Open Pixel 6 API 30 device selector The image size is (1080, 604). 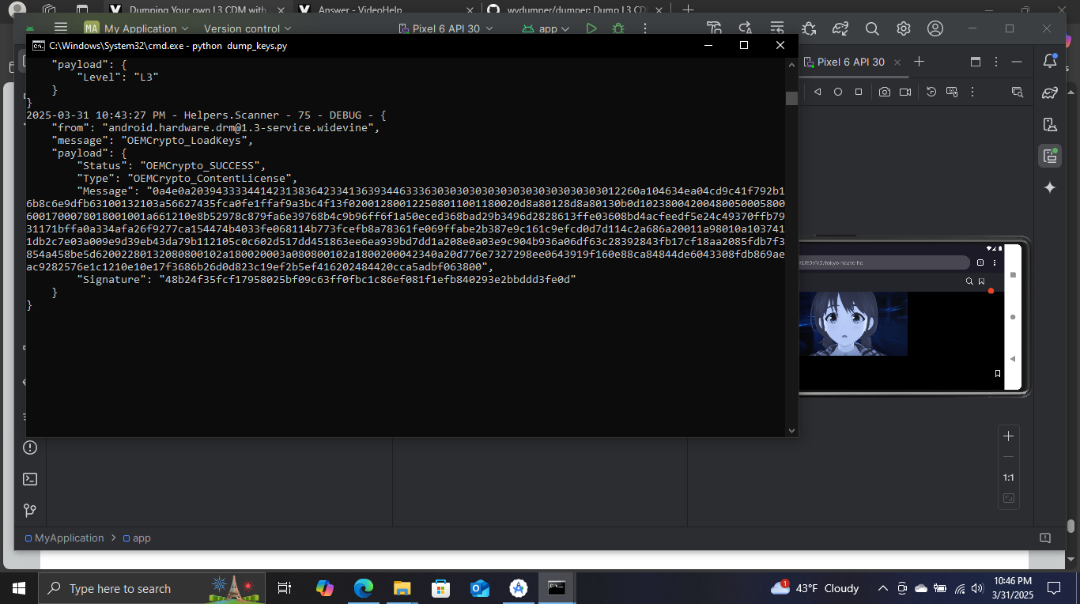tap(445, 28)
